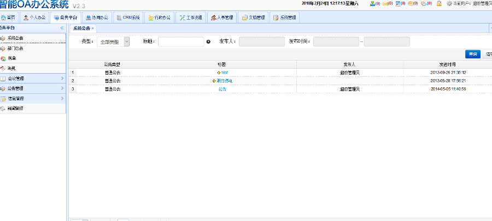The image size is (492, 221).
Task: Expand the 信息管理 section arrow
Action: [62, 98]
